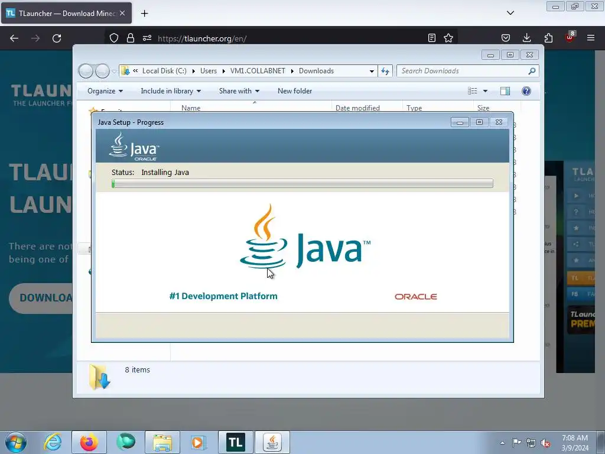Toggle the Explorer preview pane
The width and height of the screenshot is (605, 454).
tap(505, 91)
